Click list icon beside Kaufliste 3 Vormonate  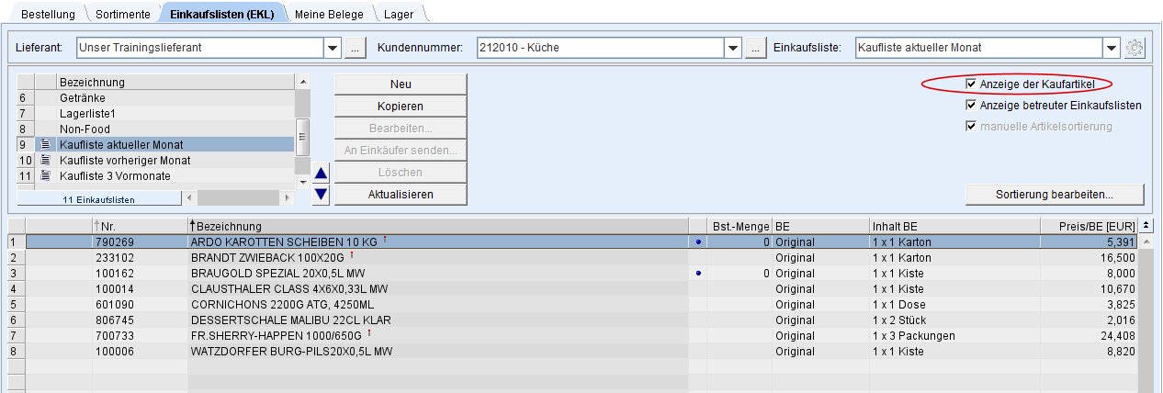[45, 175]
